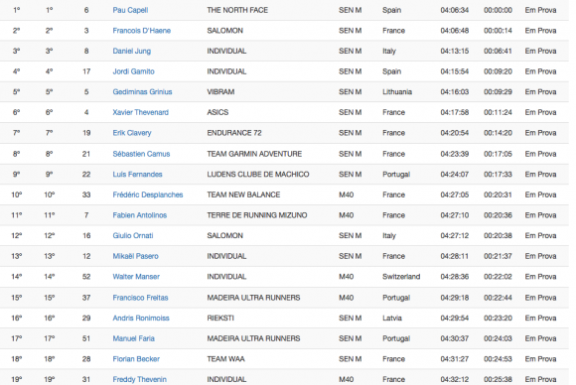
Task: Click the Francois D'Haene name link
Action: click(x=141, y=31)
